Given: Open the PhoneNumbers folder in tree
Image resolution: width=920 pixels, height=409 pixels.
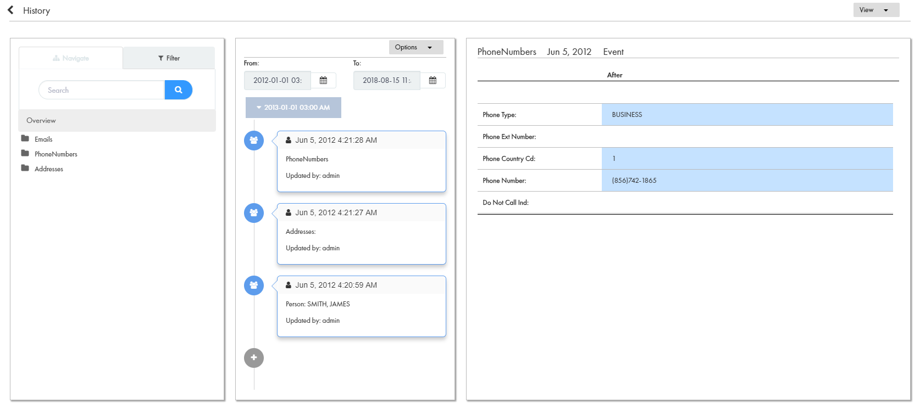Looking at the screenshot, I should (56, 154).
